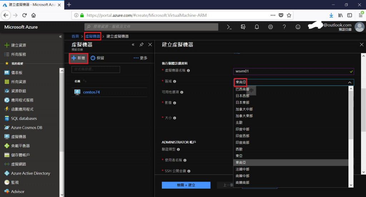
Task: Open help question mark icon
Action: 284,27
